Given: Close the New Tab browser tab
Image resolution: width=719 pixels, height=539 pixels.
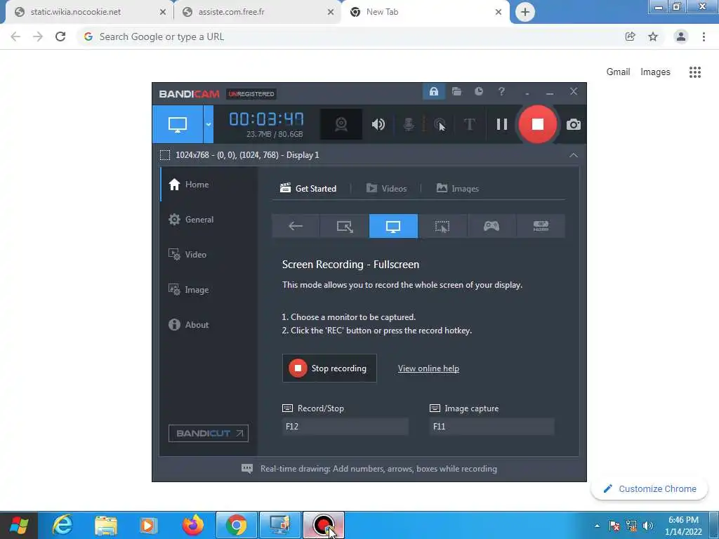Looking at the screenshot, I should pos(499,13).
